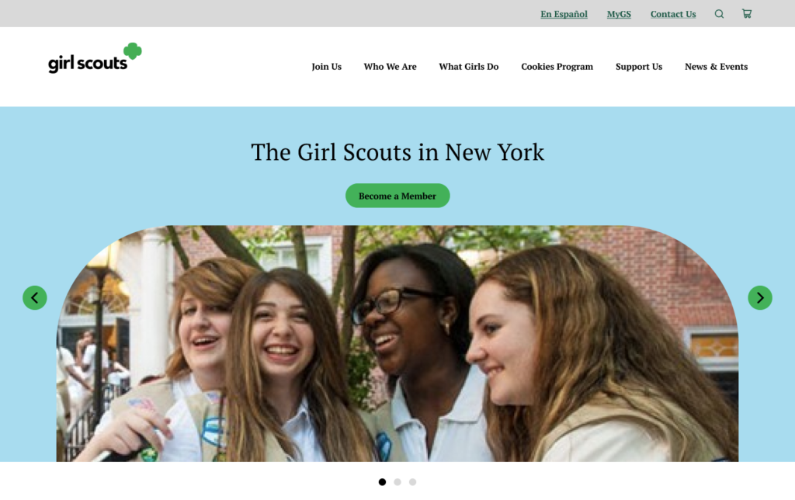The image size is (795, 500).
Task: Open the Support Us menu item
Action: point(639,67)
